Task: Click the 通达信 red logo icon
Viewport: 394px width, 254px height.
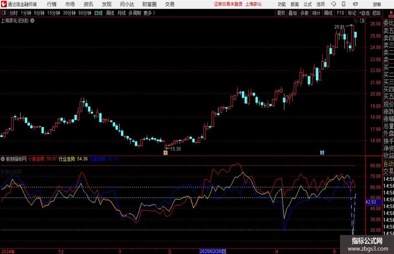Action: [4, 4]
